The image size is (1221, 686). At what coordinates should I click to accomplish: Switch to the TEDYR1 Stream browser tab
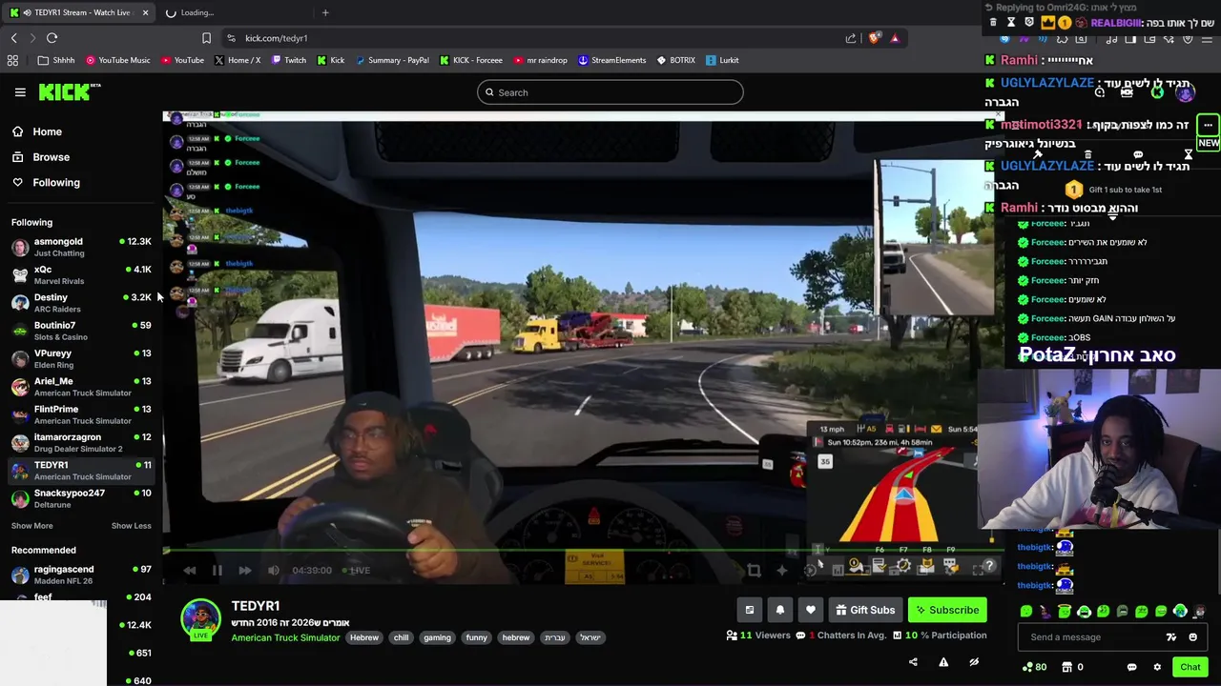pyautogui.click(x=76, y=12)
